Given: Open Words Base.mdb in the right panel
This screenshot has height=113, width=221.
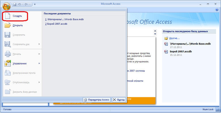Looking at the screenshot, I should 190,44.
